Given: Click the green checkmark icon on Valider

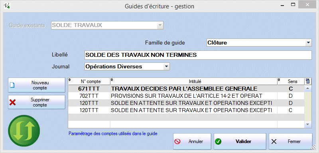Looking at the screenshot, I should point(218,141).
